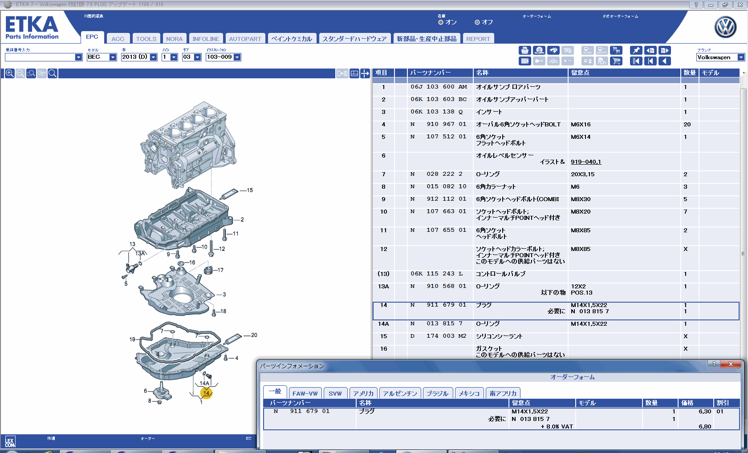748x453 pixels.
Task: Open the スタンダードハードウェア tab
Action: tap(355, 39)
